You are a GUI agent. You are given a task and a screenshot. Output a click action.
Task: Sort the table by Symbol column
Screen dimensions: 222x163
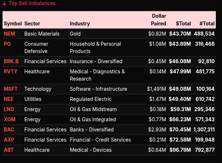coord(13,24)
